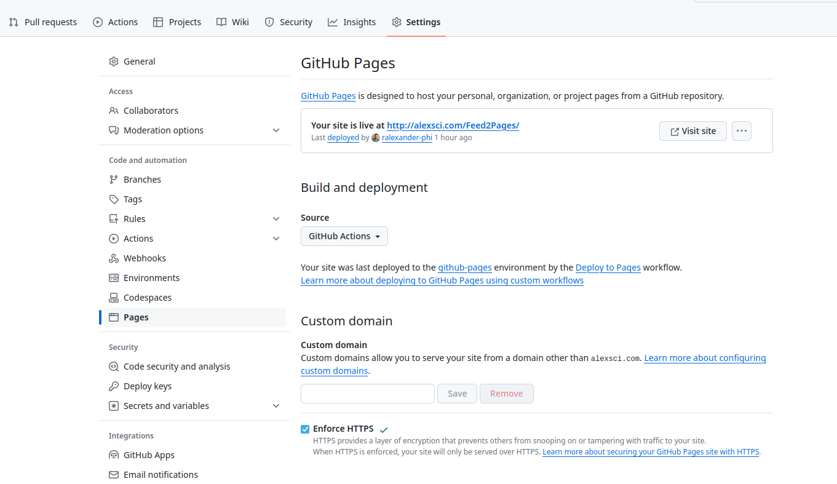Image resolution: width=837 pixels, height=484 pixels.
Task: Click the Wiki book icon
Action: tap(221, 22)
